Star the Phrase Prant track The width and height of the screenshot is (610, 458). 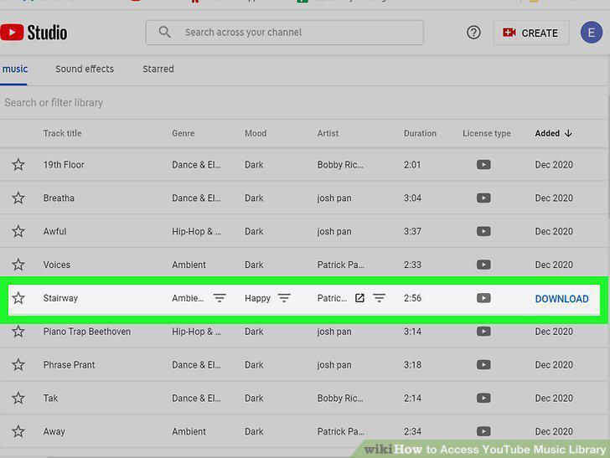[18, 365]
